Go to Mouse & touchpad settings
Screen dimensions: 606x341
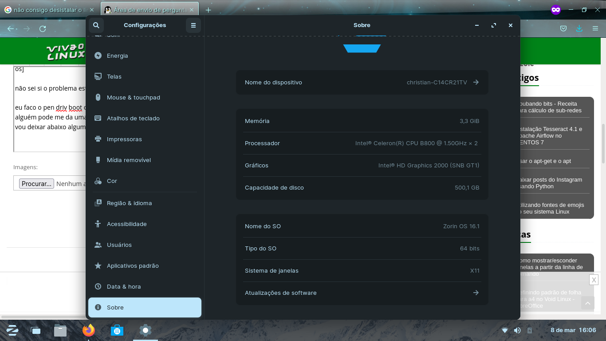click(x=145, y=97)
